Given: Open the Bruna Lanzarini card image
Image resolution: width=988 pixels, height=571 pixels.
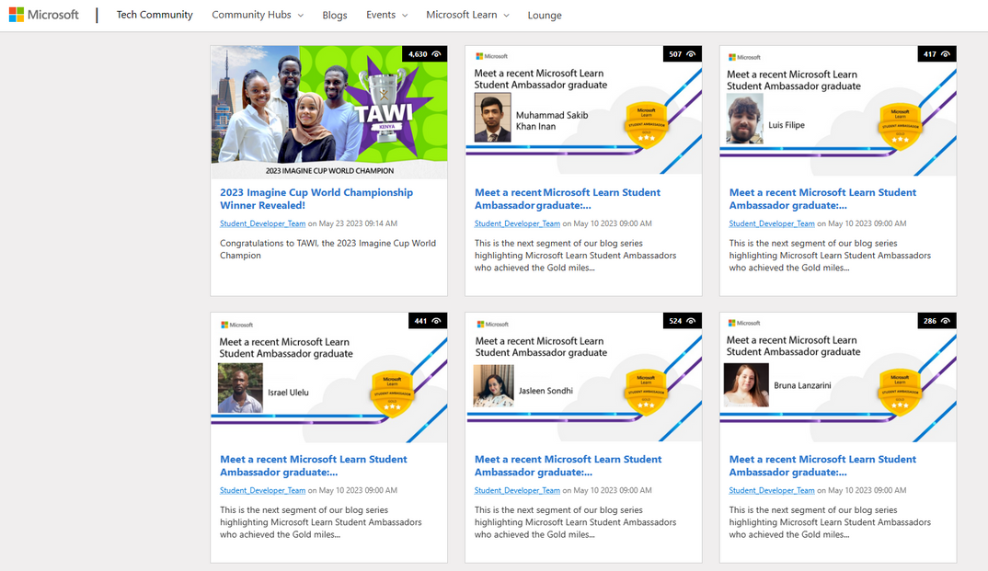Looking at the screenshot, I should [x=838, y=378].
